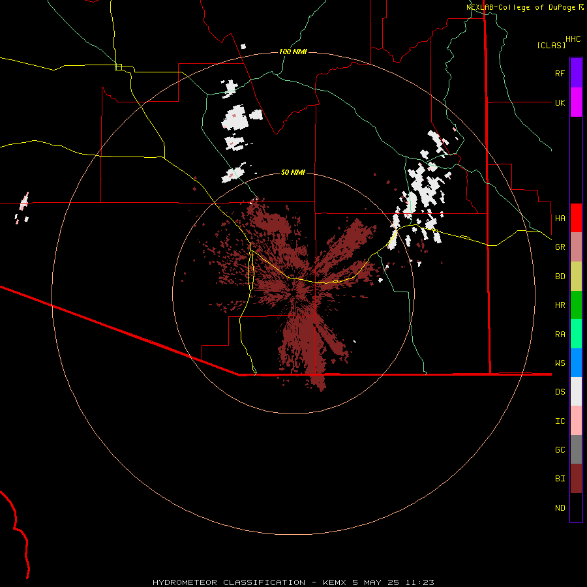Click the ND legend label

pyautogui.click(x=560, y=508)
